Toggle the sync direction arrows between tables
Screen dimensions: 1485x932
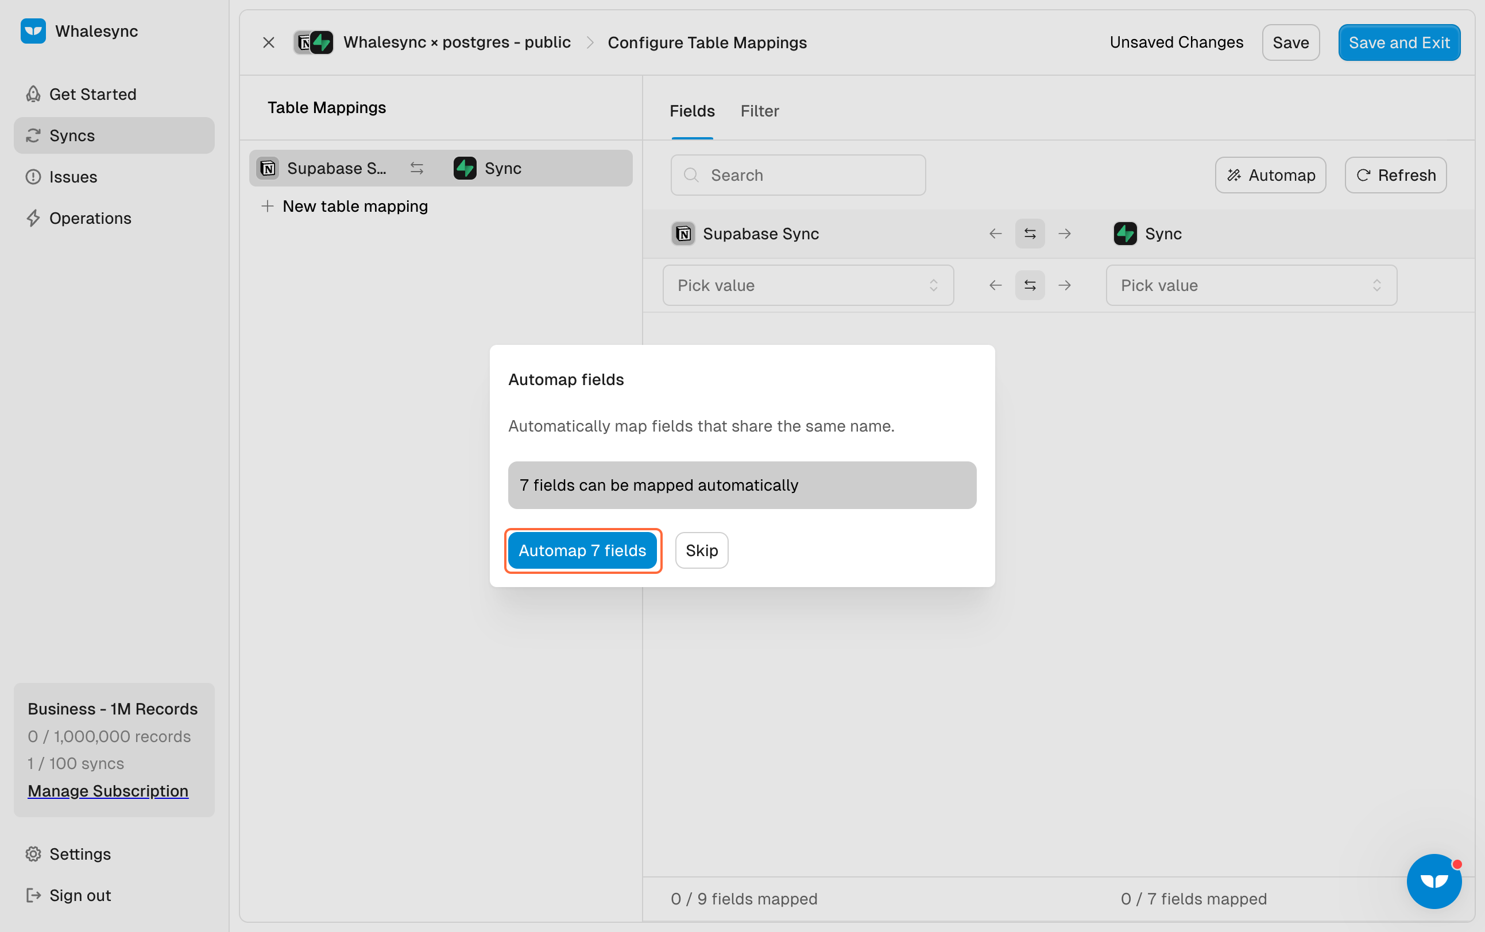pos(1030,233)
